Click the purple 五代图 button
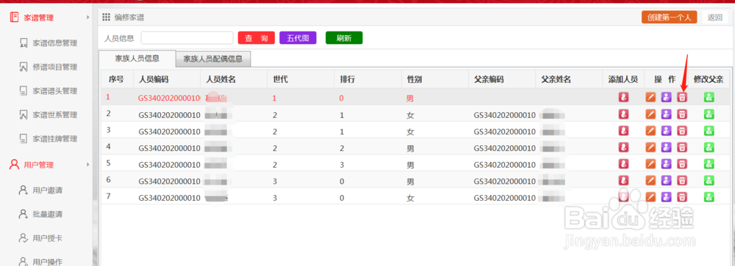This screenshot has width=735, height=266. 298,38
